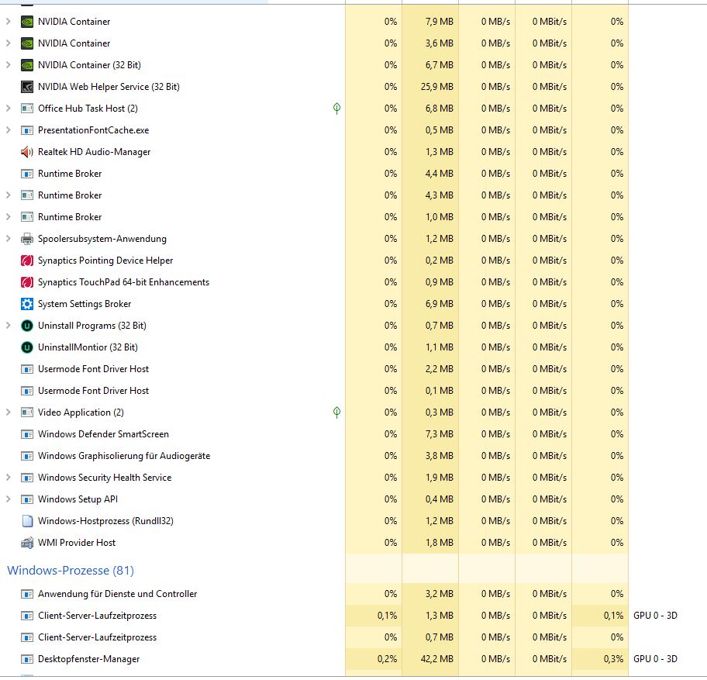707x680 pixels.
Task: Click the Windows-Hostprozess (Rundll32) file icon
Action: pyautogui.click(x=27, y=521)
